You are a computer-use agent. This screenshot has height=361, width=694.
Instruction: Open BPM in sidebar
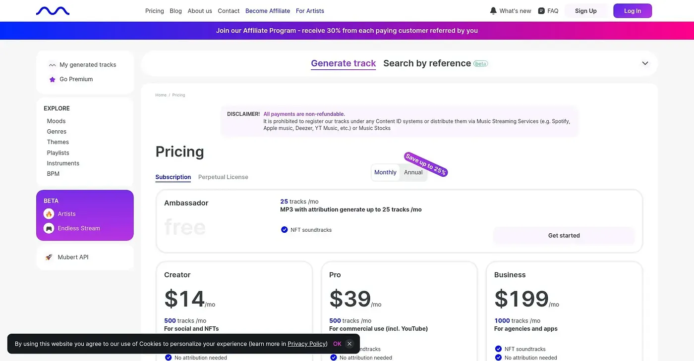53,174
